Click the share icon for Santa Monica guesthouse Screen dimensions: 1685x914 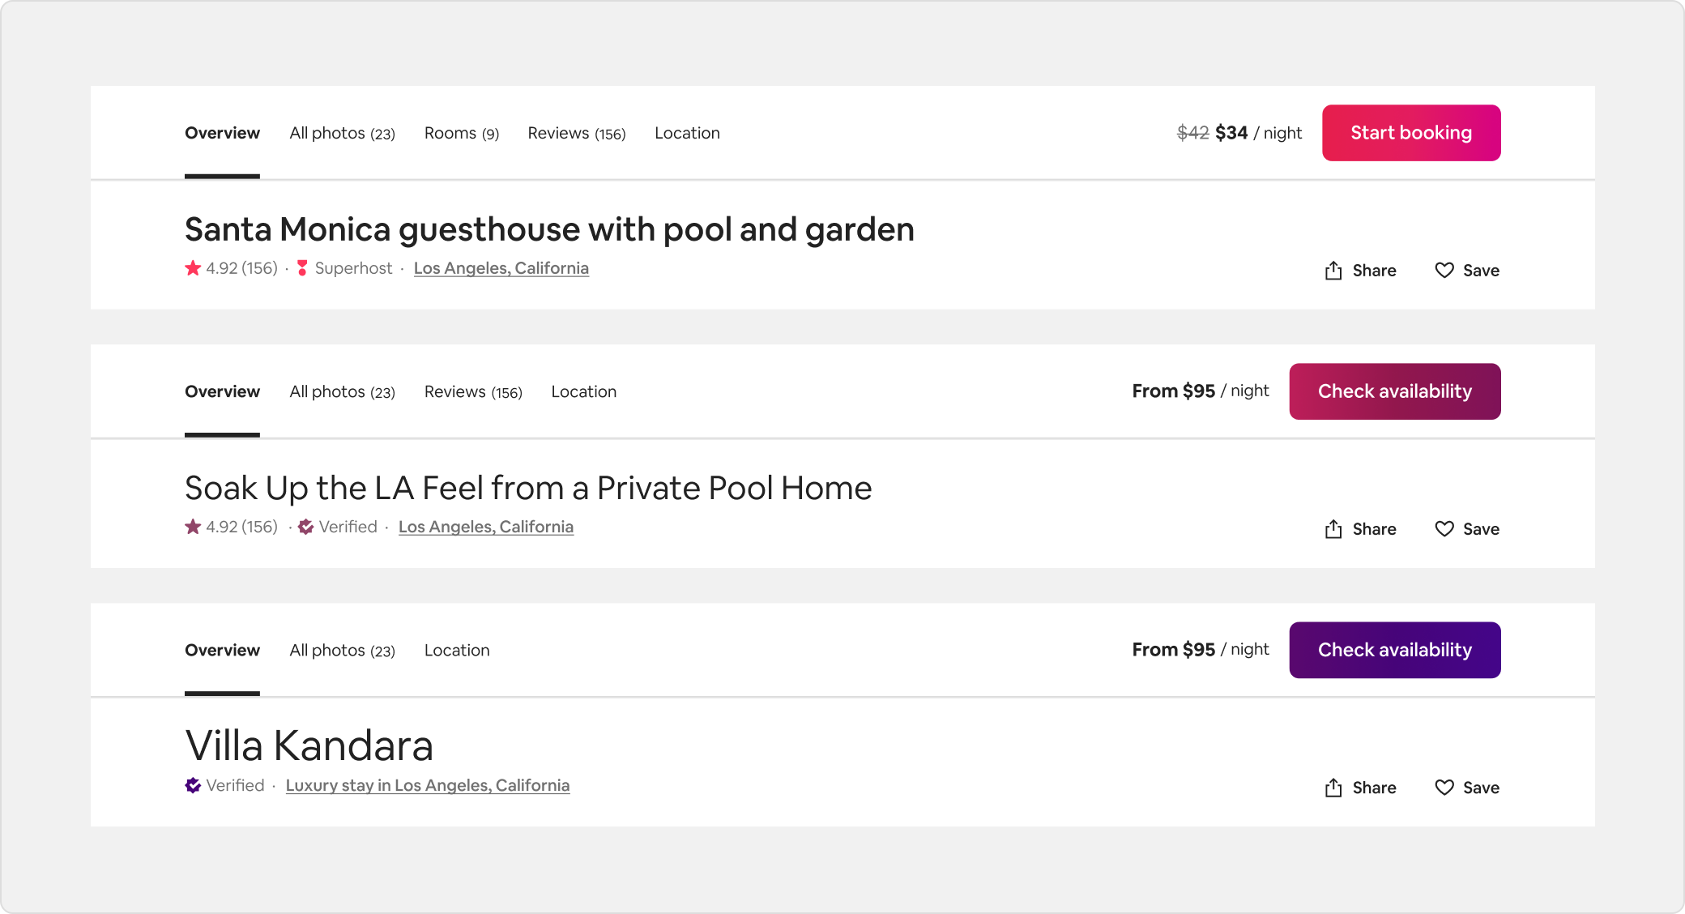1333,271
